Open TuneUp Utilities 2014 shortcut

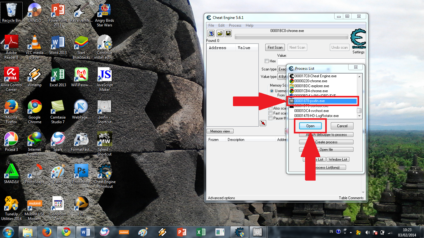pyautogui.click(x=11, y=209)
